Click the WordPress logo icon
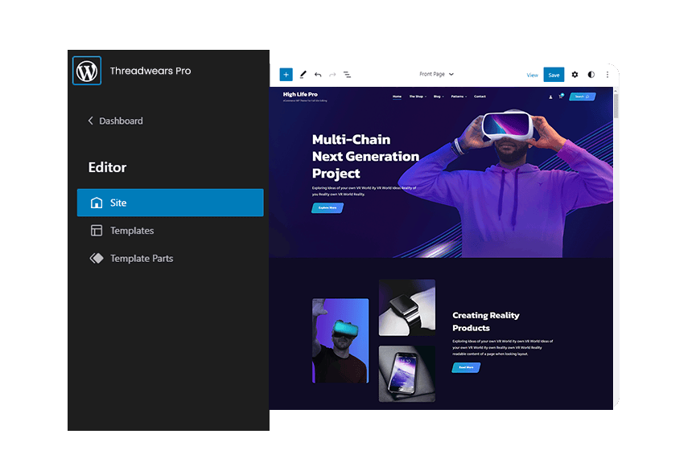This screenshot has height=471, width=696. [x=87, y=71]
